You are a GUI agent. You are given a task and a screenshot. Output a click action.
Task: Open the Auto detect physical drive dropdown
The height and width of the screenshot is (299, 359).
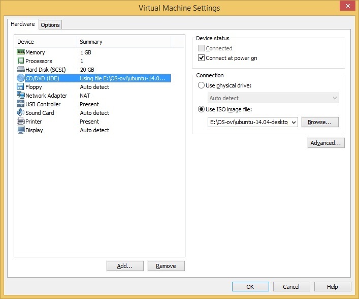(x=273, y=98)
